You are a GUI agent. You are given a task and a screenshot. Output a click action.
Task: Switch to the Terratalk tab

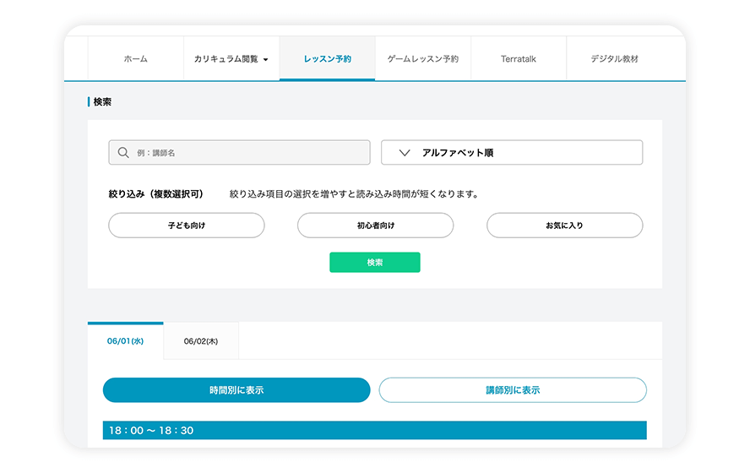[518, 59]
